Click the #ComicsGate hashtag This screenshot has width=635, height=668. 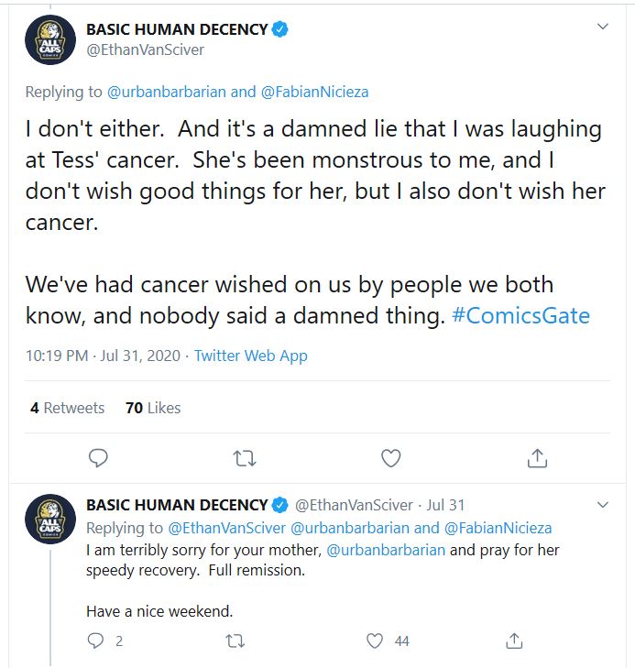pos(521,316)
